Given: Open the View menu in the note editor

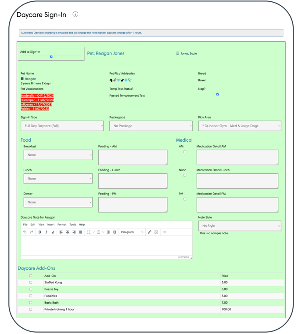Looking at the screenshot, I should pyautogui.click(x=41, y=224).
